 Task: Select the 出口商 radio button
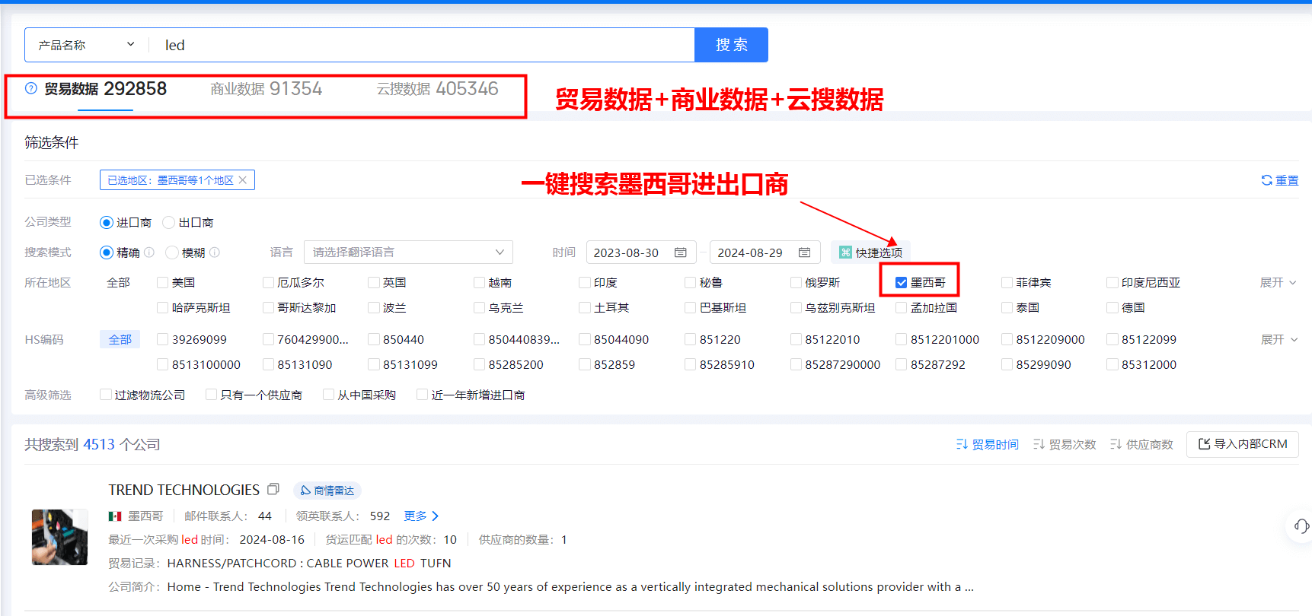(169, 223)
